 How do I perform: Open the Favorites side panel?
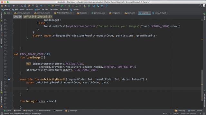click(1, 102)
